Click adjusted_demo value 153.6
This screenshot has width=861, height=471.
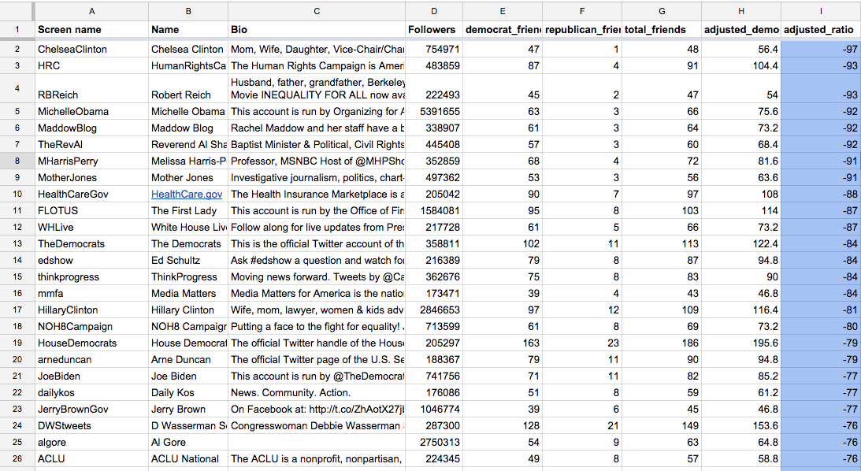[741, 426]
